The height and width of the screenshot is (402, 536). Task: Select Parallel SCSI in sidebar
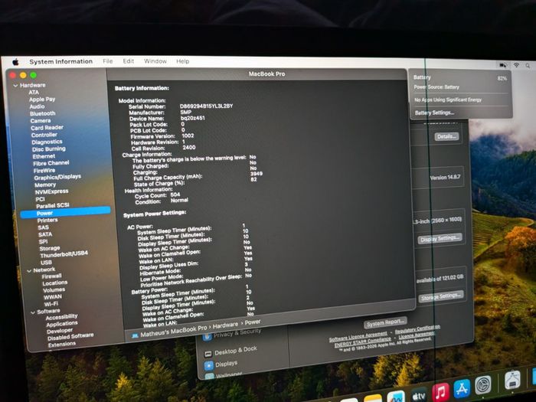53,205
